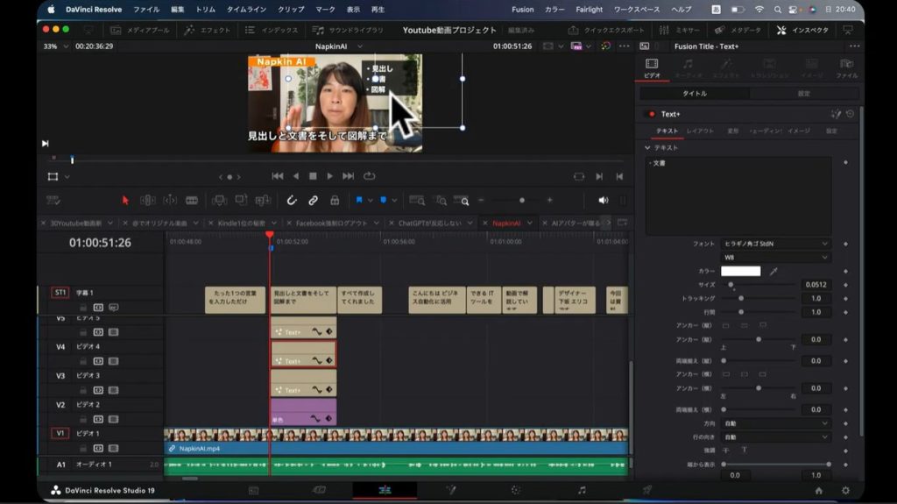Reset Text+ settings with the reset icon
The width and height of the screenshot is (897, 504).
tap(850, 114)
